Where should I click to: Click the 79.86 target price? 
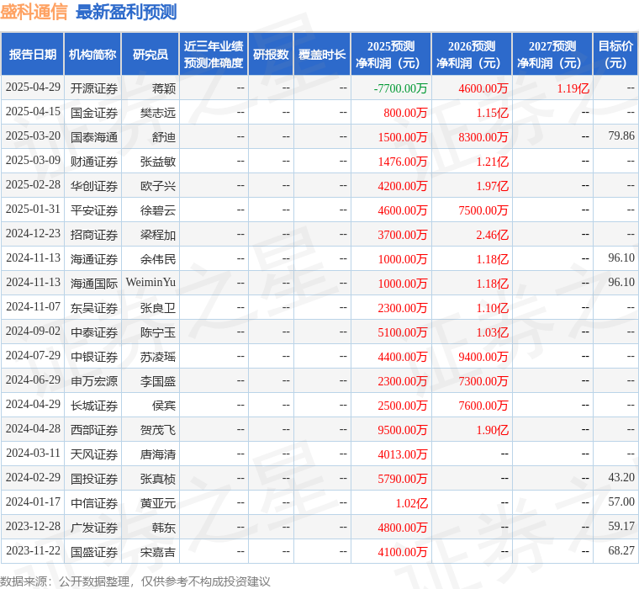pyautogui.click(x=621, y=135)
